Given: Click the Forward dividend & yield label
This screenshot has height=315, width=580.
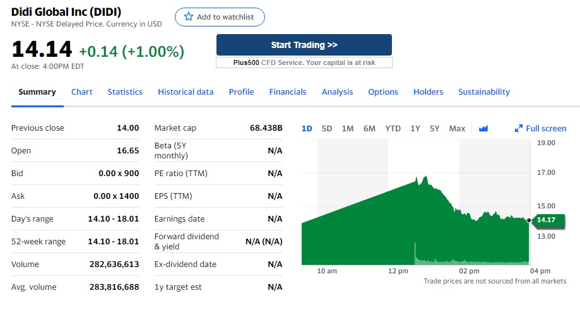Looking at the screenshot, I should tap(186, 241).
